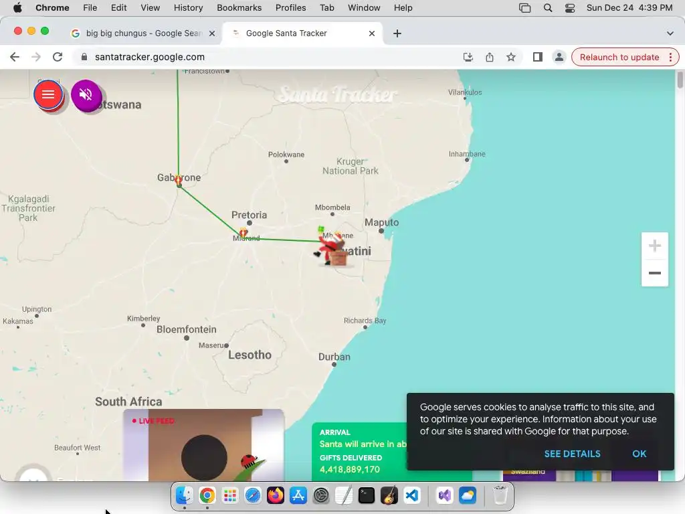This screenshot has width=685, height=514.
Task: Go forward in browser history
Action: point(36,57)
